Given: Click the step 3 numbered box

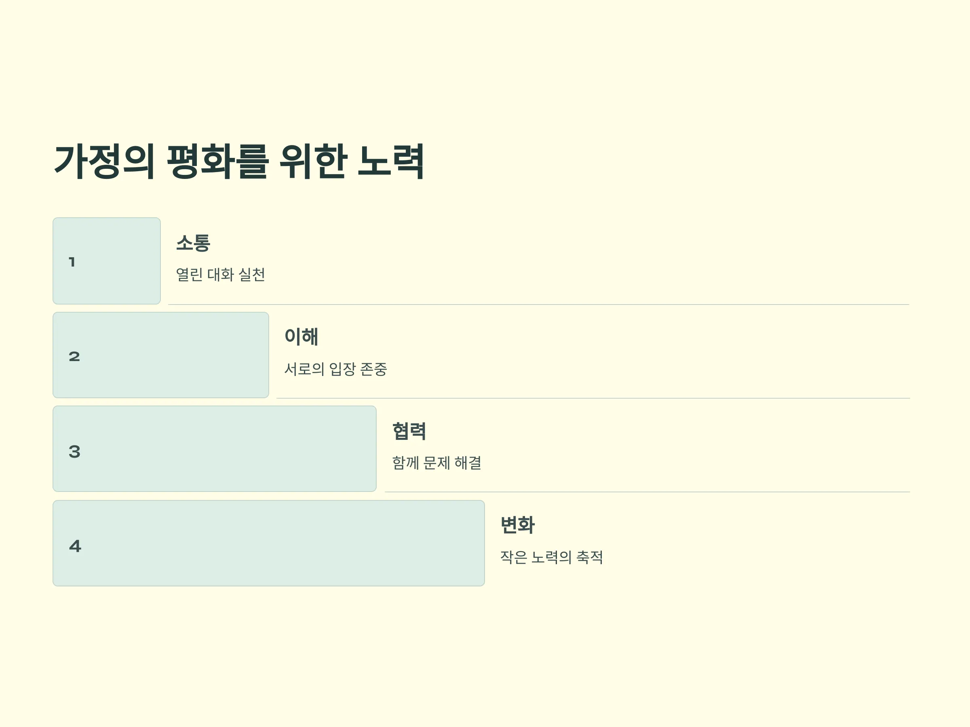Looking at the screenshot, I should click(x=215, y=449).
